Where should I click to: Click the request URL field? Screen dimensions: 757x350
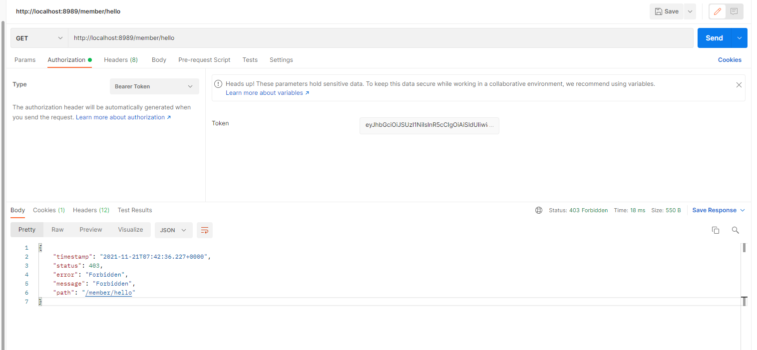coord(379,38)
